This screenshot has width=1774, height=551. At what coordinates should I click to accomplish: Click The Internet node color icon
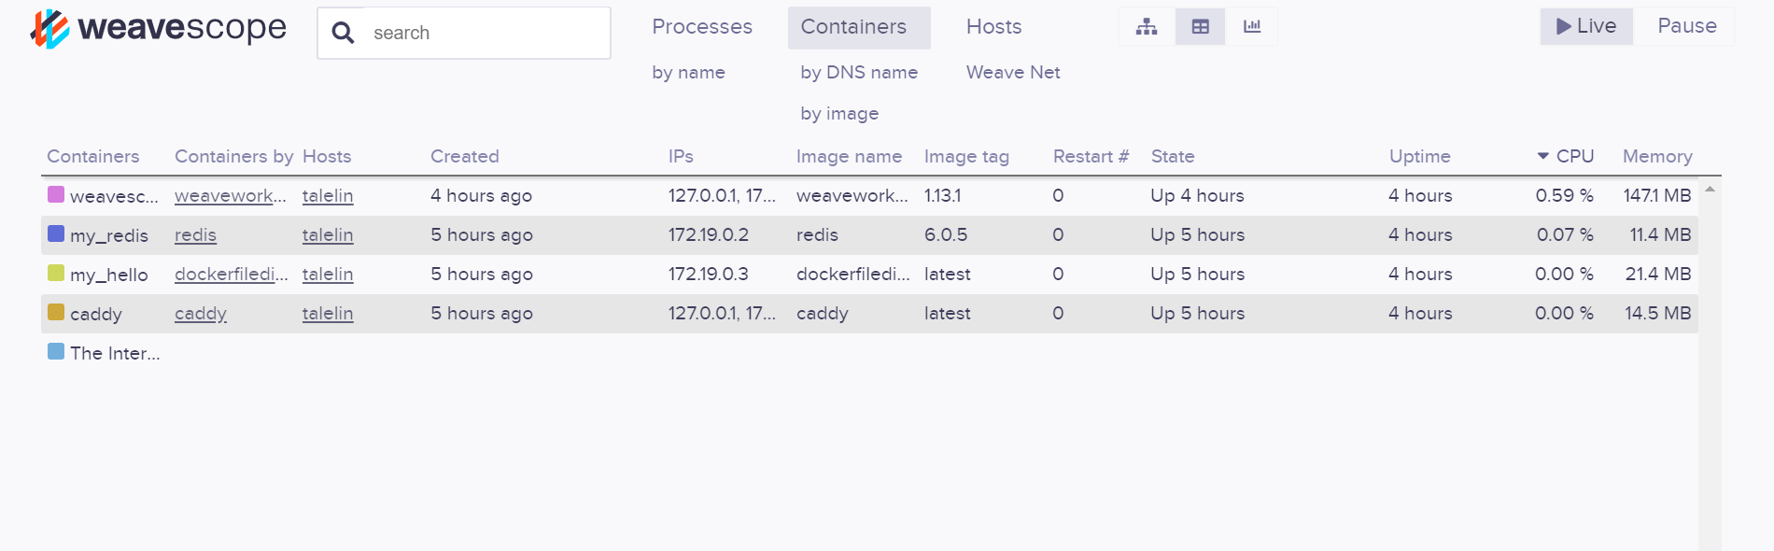click(x=56, y=351)
